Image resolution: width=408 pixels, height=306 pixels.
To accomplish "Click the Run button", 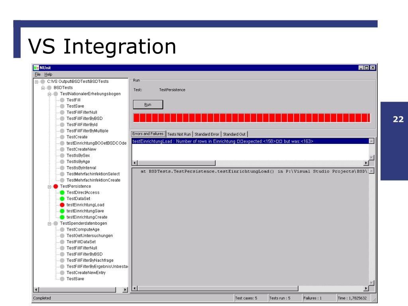I will [x=148, y=105].
